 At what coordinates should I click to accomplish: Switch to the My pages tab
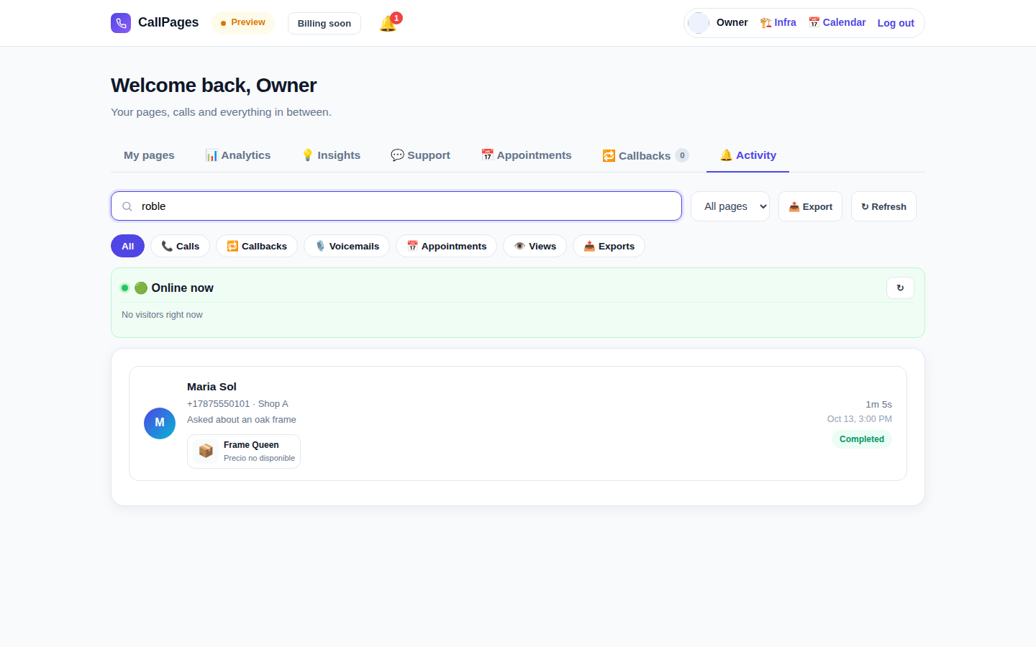pos(149,155)
